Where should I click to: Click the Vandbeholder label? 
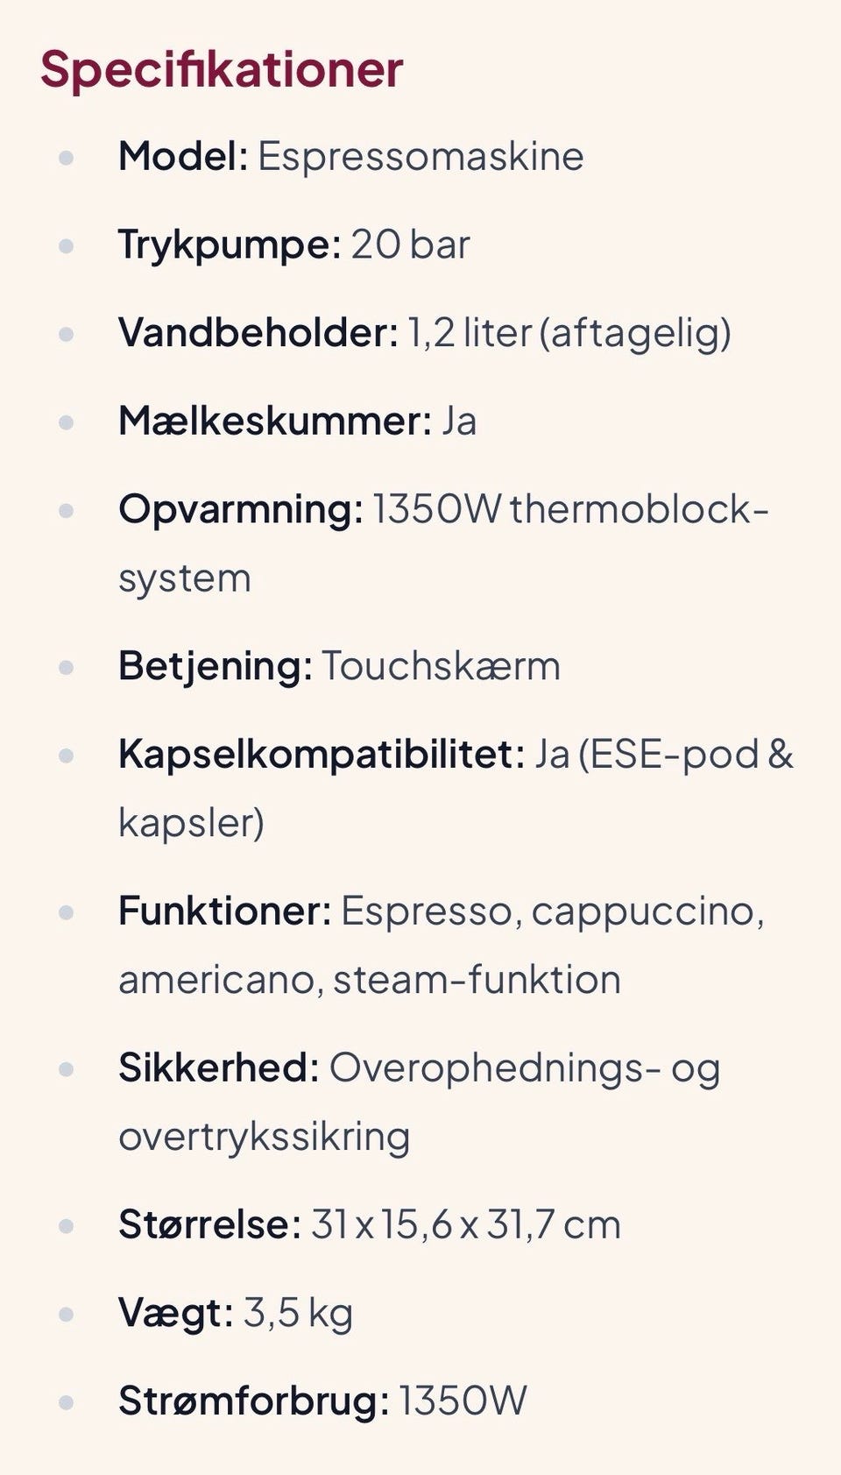pyautogui.click(x=258, y=333)
